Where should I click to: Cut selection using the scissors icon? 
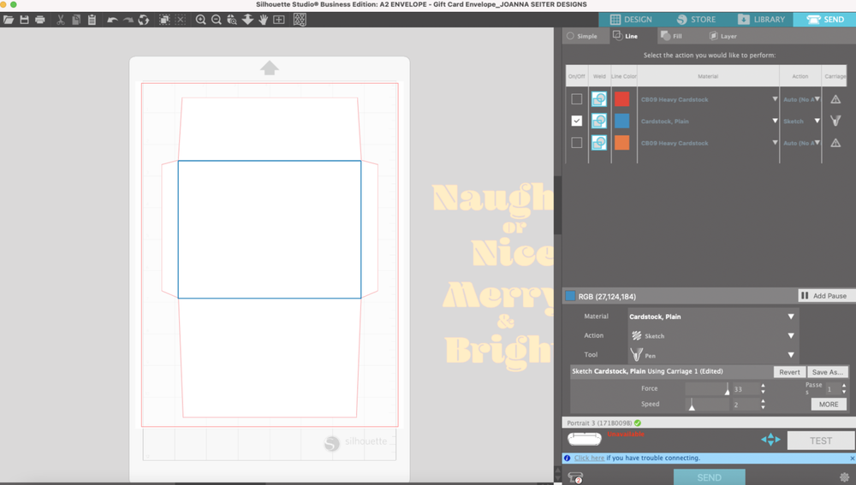point(61,20)
